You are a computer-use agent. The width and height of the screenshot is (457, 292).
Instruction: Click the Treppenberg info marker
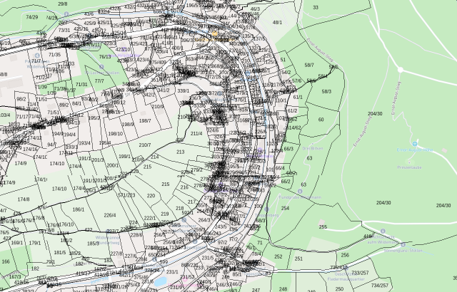pyautogui.click(x=266, y=209)
